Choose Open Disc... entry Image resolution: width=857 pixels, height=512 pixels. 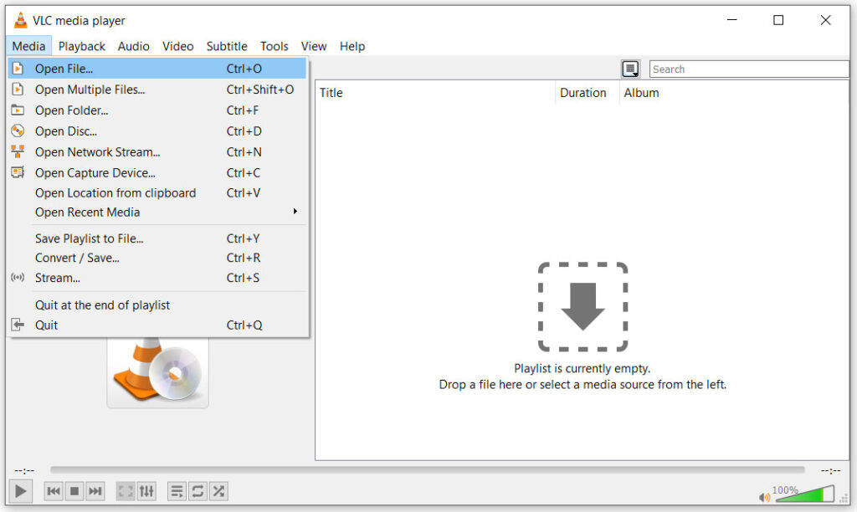click(x=157, y=131)
